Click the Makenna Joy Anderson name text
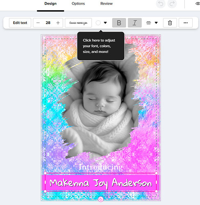 [101, 183]
